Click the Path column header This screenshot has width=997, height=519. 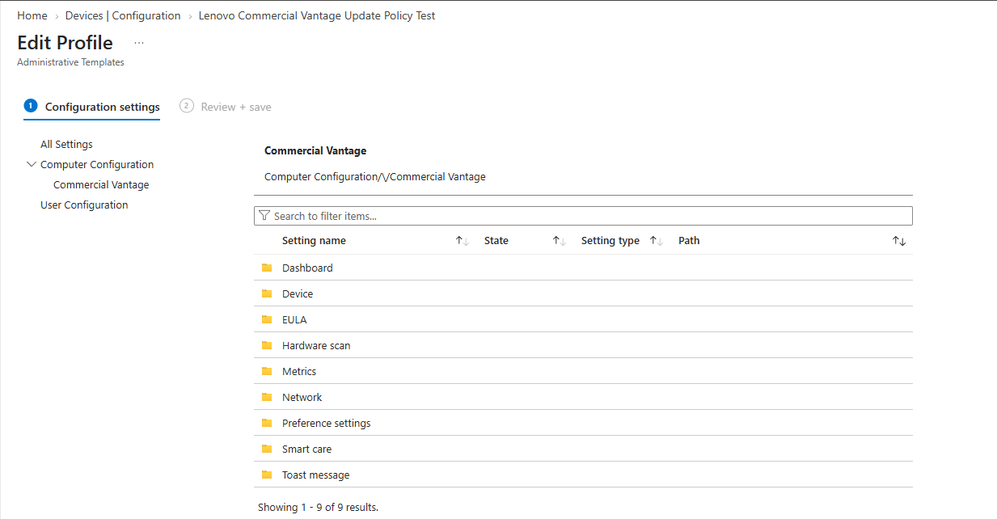click(x=689, y=241)
